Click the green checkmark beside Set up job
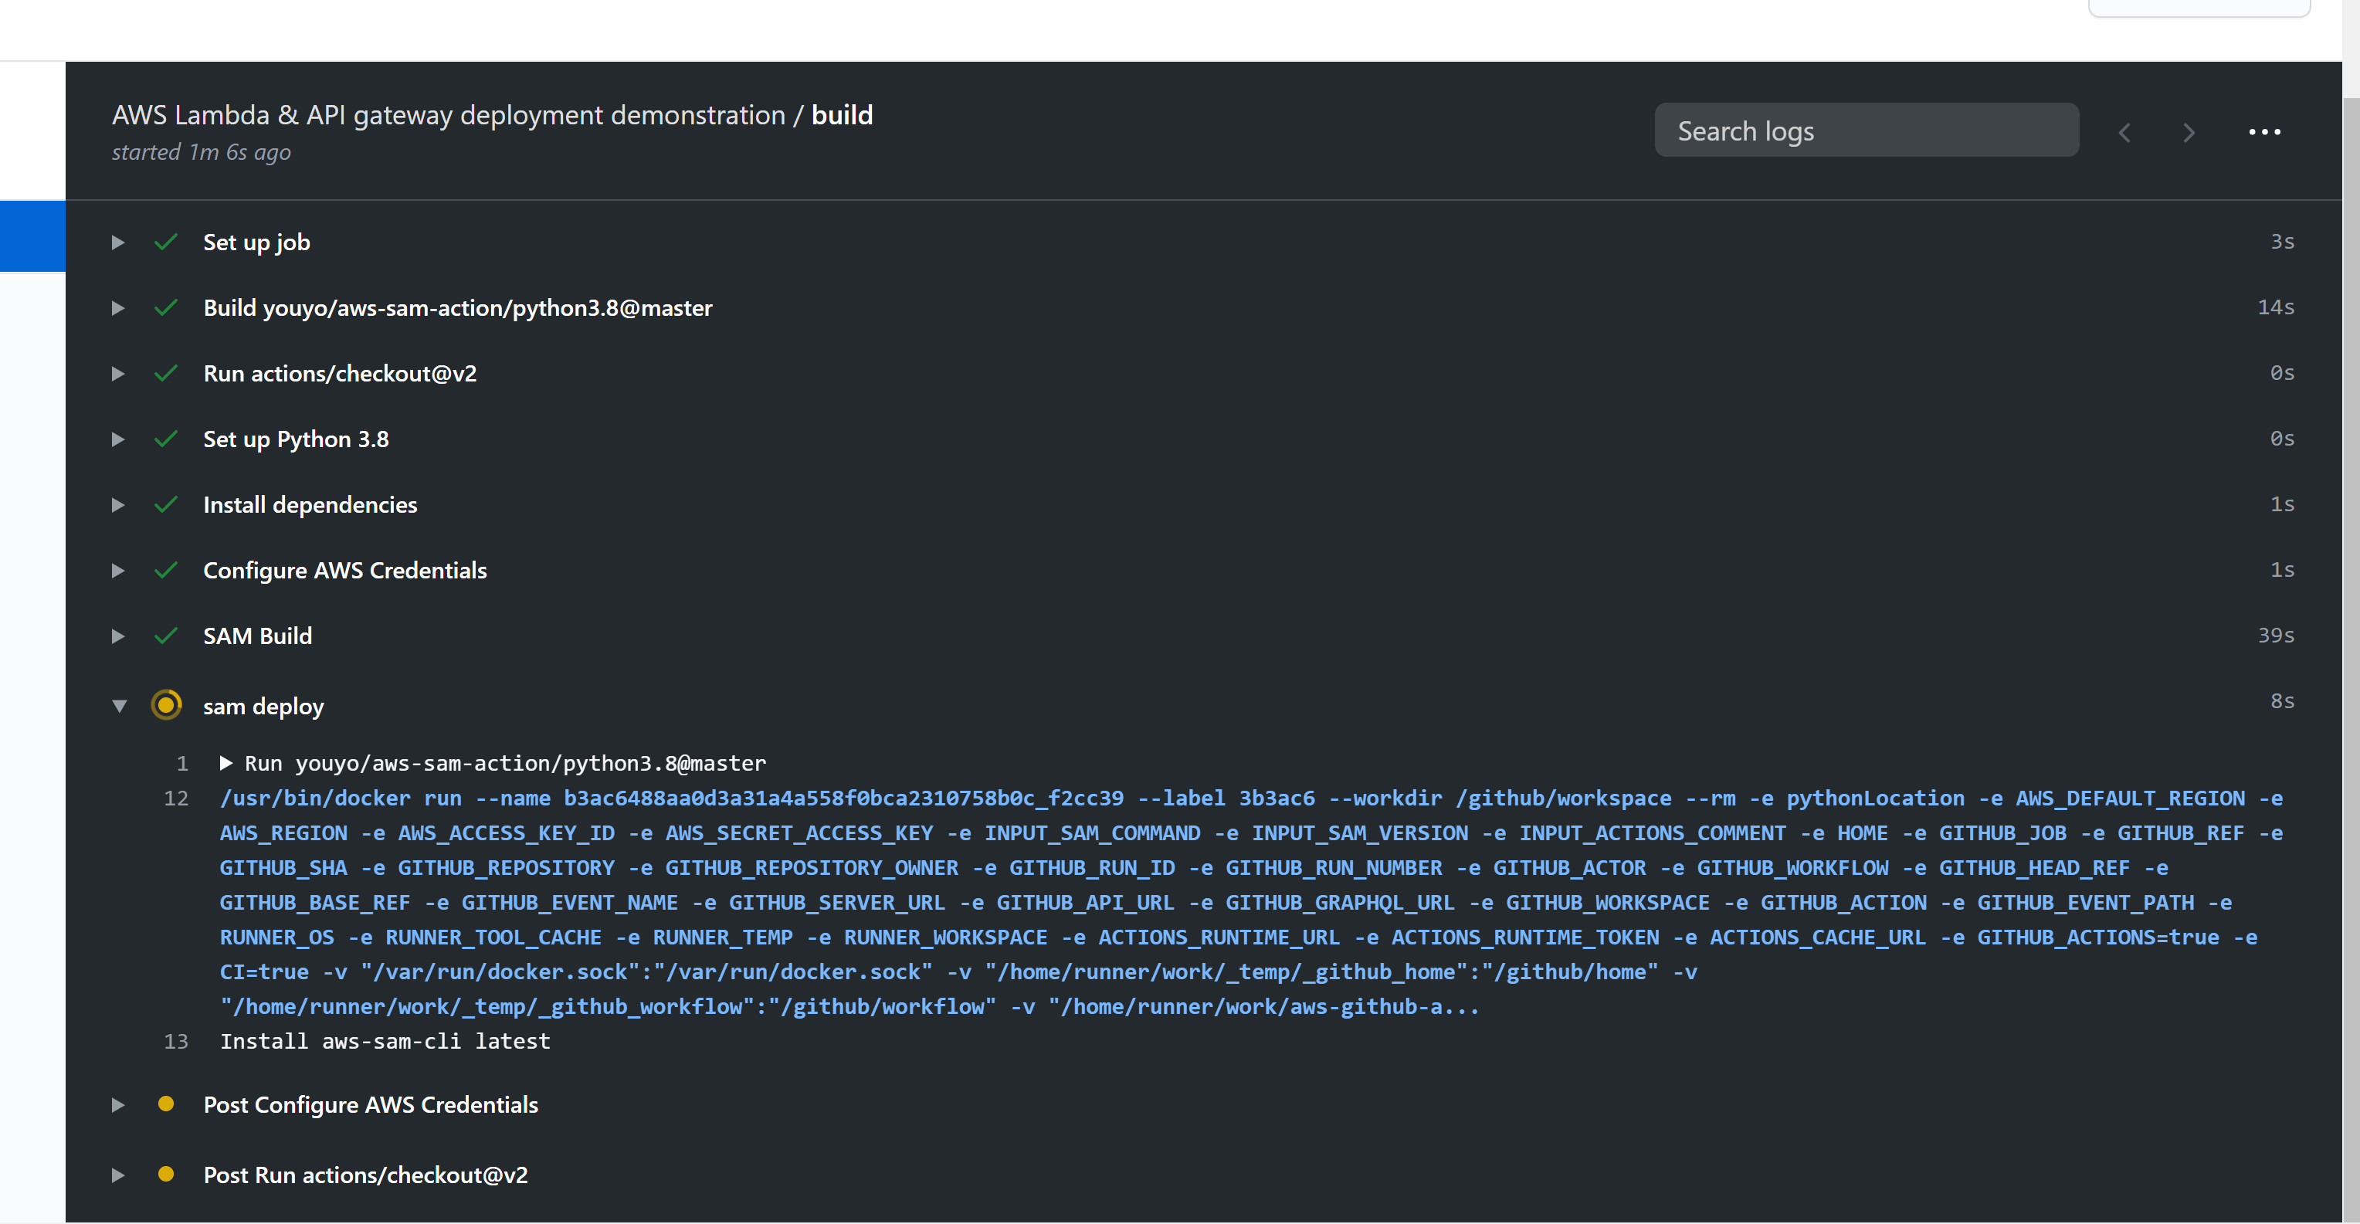The height and width of the screenshot is (1224, 2360). tap(166, 241)
